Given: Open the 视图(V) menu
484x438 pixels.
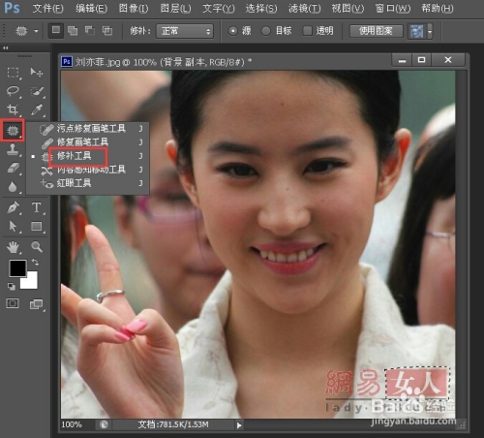Looking at the screenshot, I should 348,8.
